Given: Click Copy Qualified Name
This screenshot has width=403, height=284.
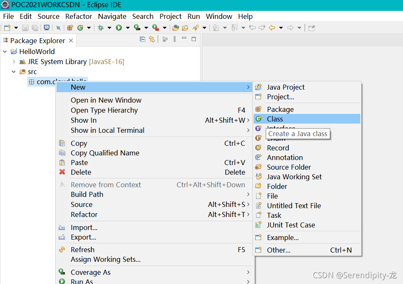Looking at the screenshot, I should pyautogui.click(x=154, y=153).
